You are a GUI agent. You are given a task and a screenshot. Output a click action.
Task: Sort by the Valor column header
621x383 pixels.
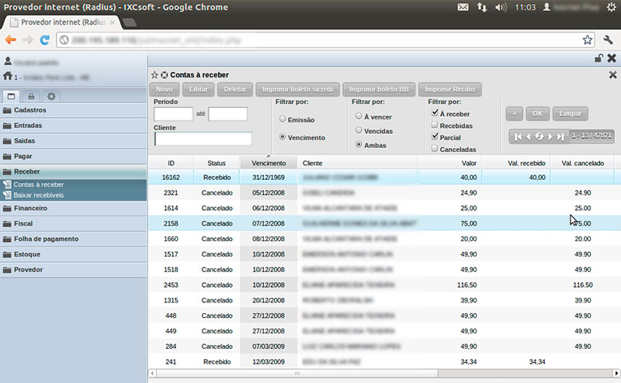click(450, 163)
